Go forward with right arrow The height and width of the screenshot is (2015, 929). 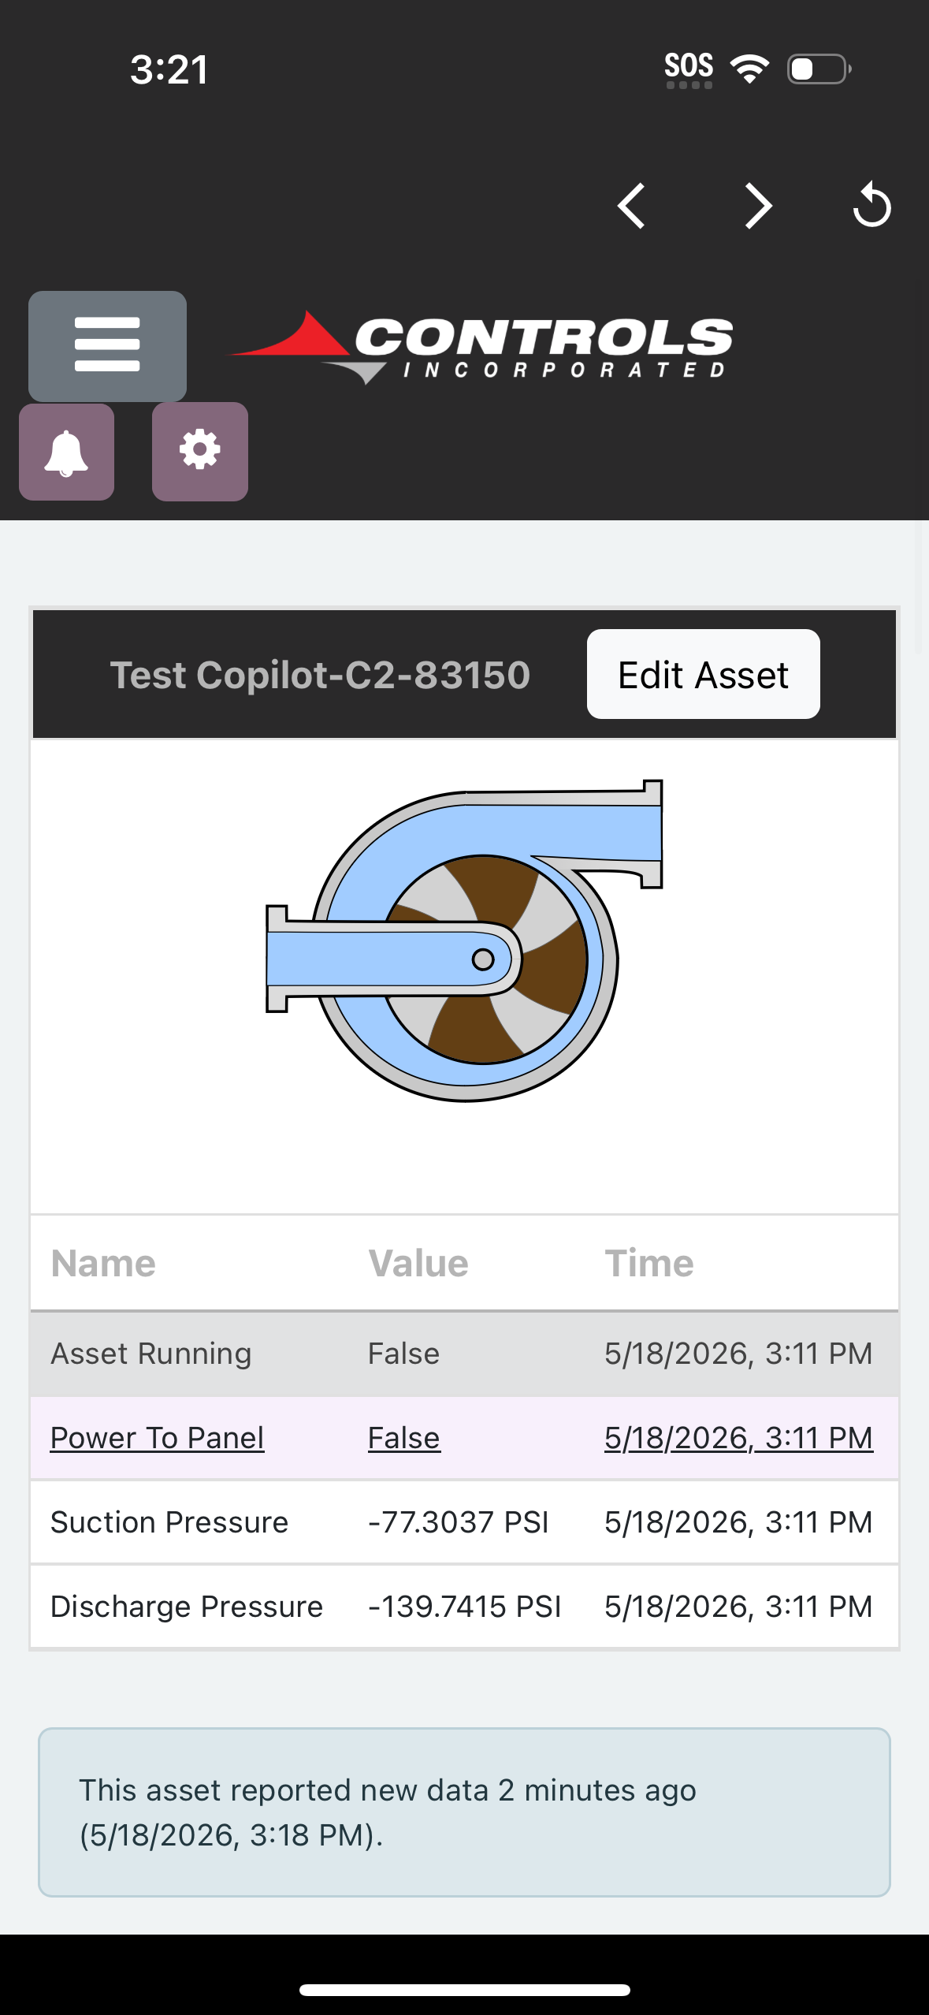[759, 207]
